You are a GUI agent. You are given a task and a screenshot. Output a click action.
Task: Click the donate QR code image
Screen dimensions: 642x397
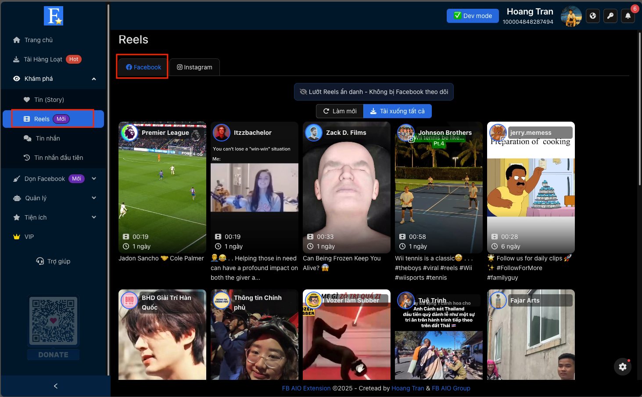(54, 321)
